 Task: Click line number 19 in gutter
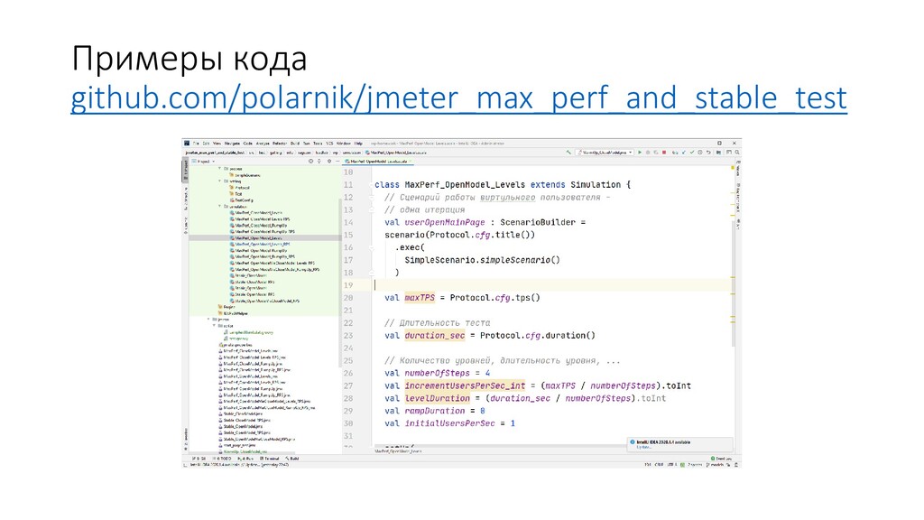pos(349,285)
